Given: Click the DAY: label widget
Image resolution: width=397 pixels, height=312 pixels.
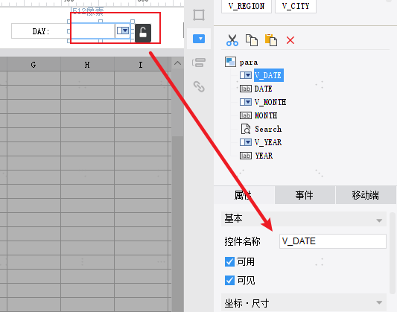Looking at the screenshot, I should [x=40, y=31].
